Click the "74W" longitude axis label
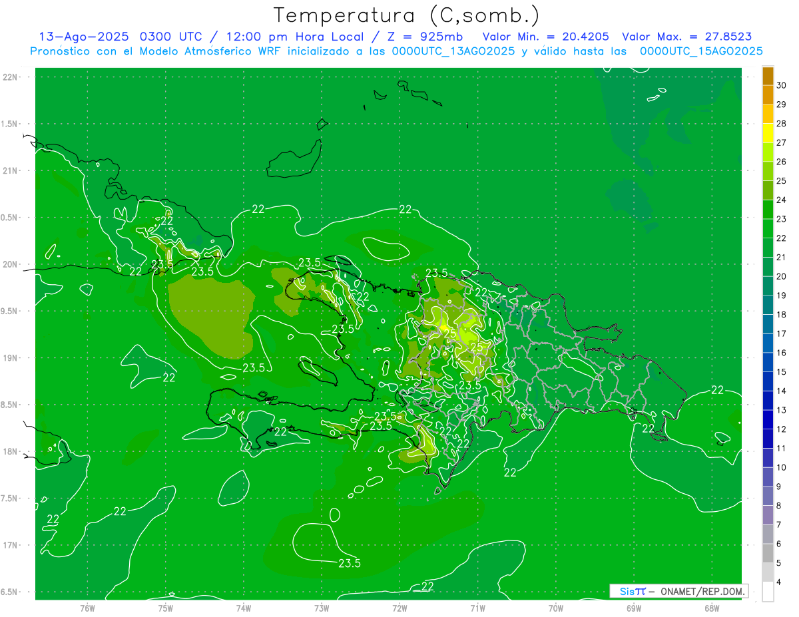This screenshot has width=799, height=617. point(244,608)
